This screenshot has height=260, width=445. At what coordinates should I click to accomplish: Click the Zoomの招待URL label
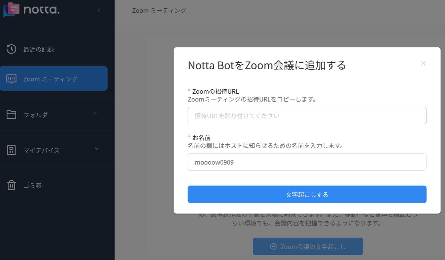coord(216,91)
